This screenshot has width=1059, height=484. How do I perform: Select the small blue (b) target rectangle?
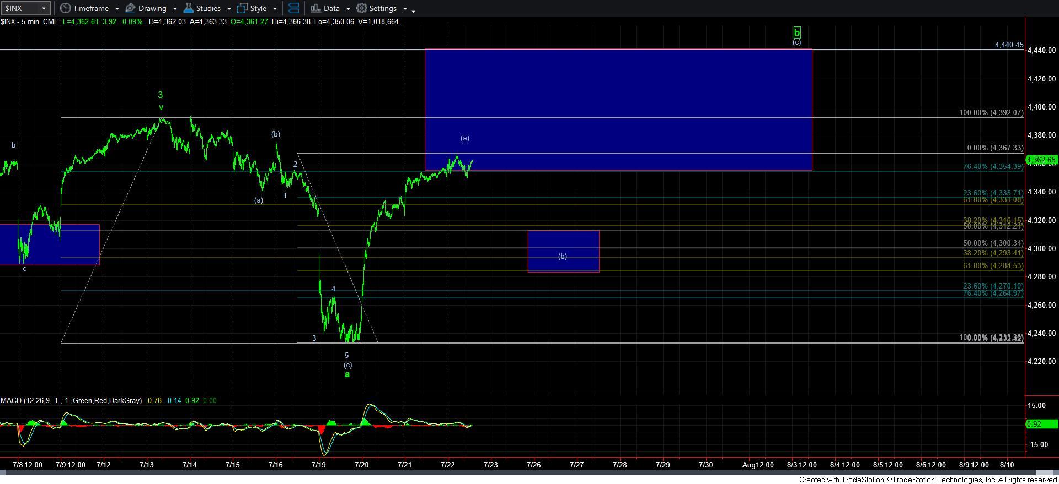click(x=563, y=251)
